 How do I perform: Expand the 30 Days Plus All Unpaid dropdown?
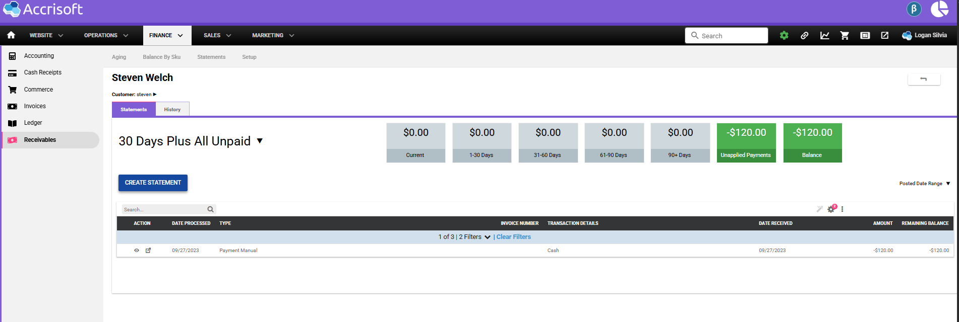(260, 141)
